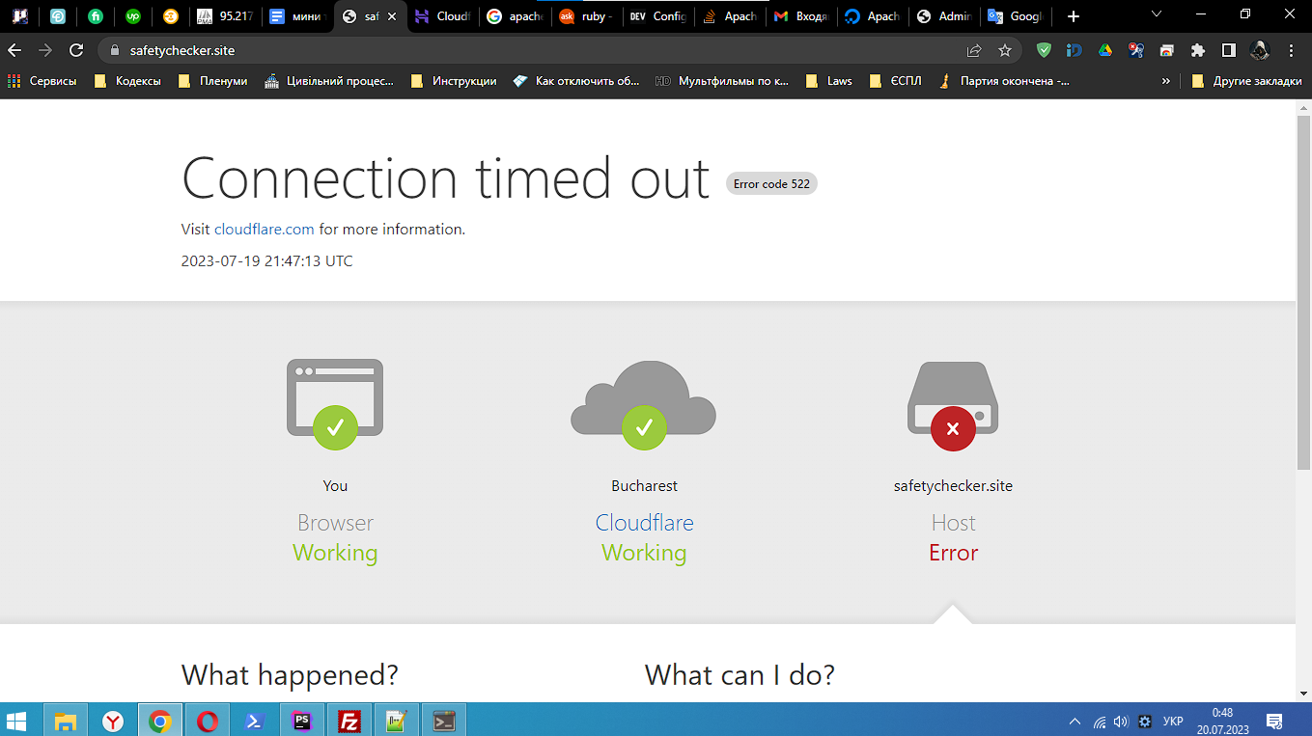Expand the Laws bookmark folder

tap(829, 81)
